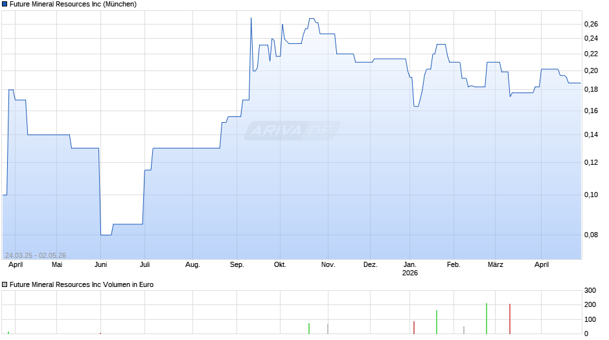This screenshot has height=340, width=609.
Task: Click the green volume bar in late January
Action: [x=437, y=322]
